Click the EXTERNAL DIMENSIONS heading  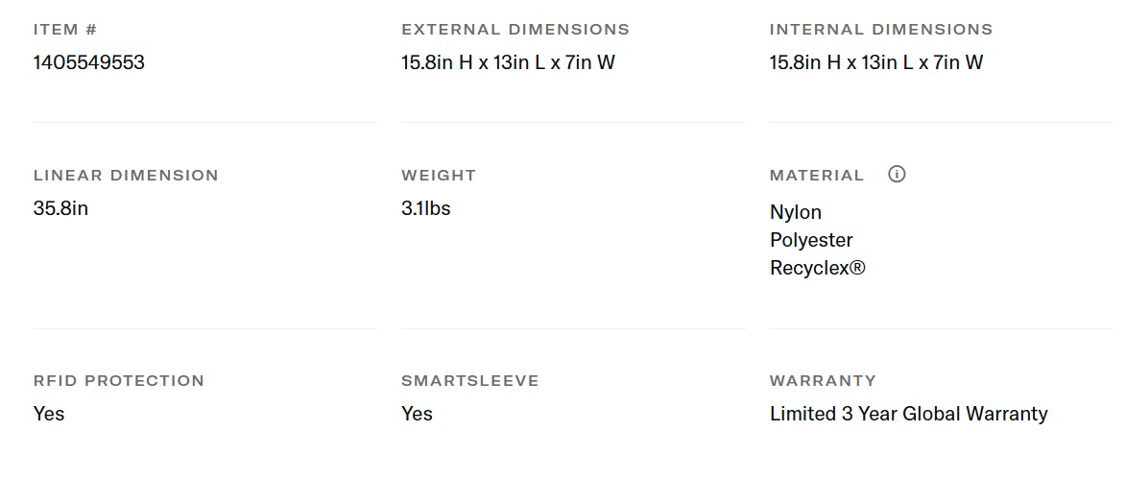515,30
